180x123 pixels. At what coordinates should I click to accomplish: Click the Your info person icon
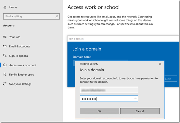click(5, 37)
